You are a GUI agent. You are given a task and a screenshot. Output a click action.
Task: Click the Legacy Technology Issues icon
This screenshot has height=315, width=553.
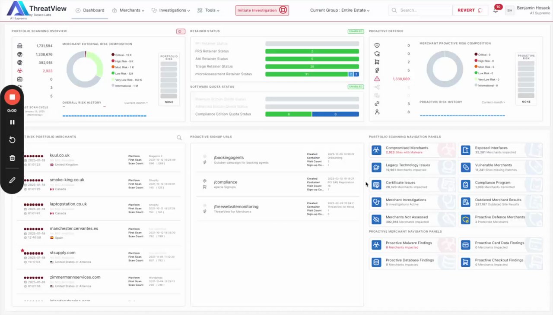pos(376,167)
